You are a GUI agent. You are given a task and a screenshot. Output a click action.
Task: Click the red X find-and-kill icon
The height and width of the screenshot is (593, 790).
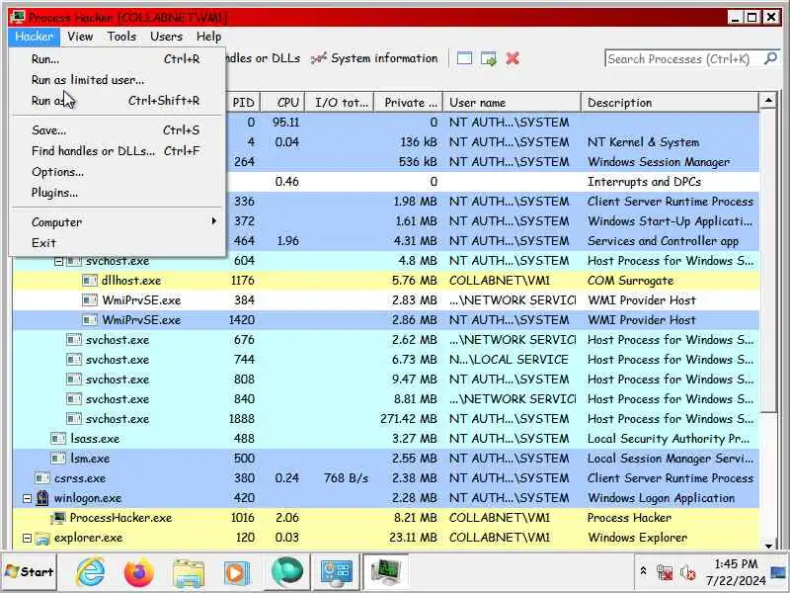point(513,58)
